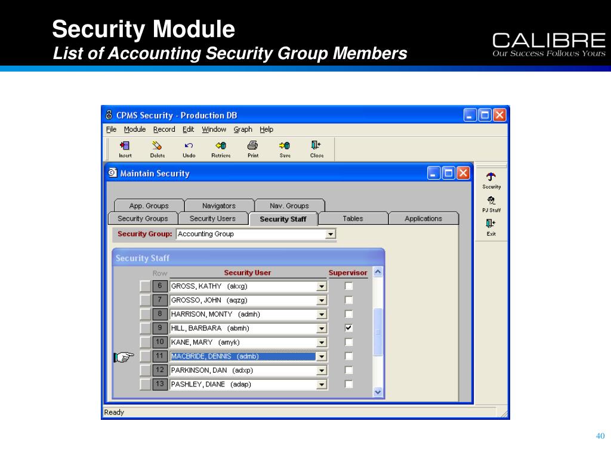Screen dimensions: 611x458
Task: Open the Security umbrella icon in side panel
Action: tap(492, 181)
